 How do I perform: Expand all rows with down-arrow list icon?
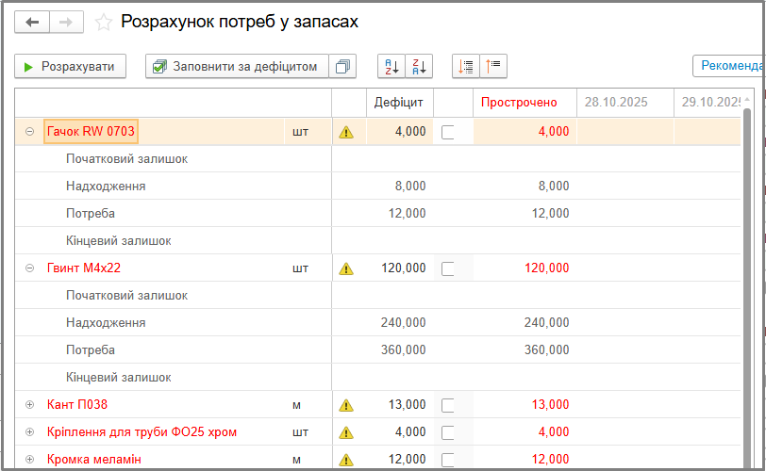tap(466, 66)
